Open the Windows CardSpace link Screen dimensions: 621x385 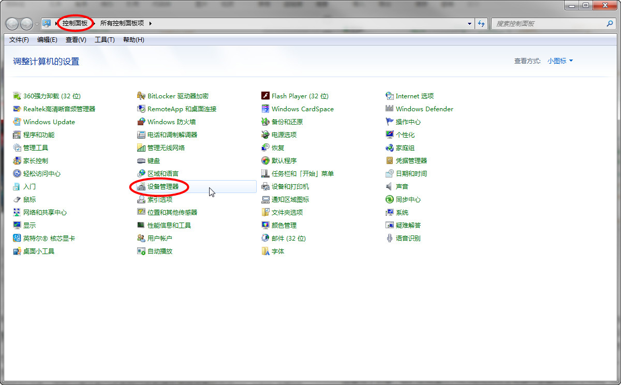303,109
